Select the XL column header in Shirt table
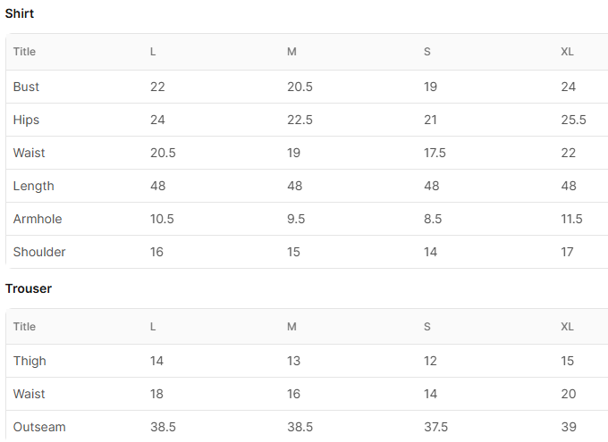608x442 pixels. coord(567,52)
